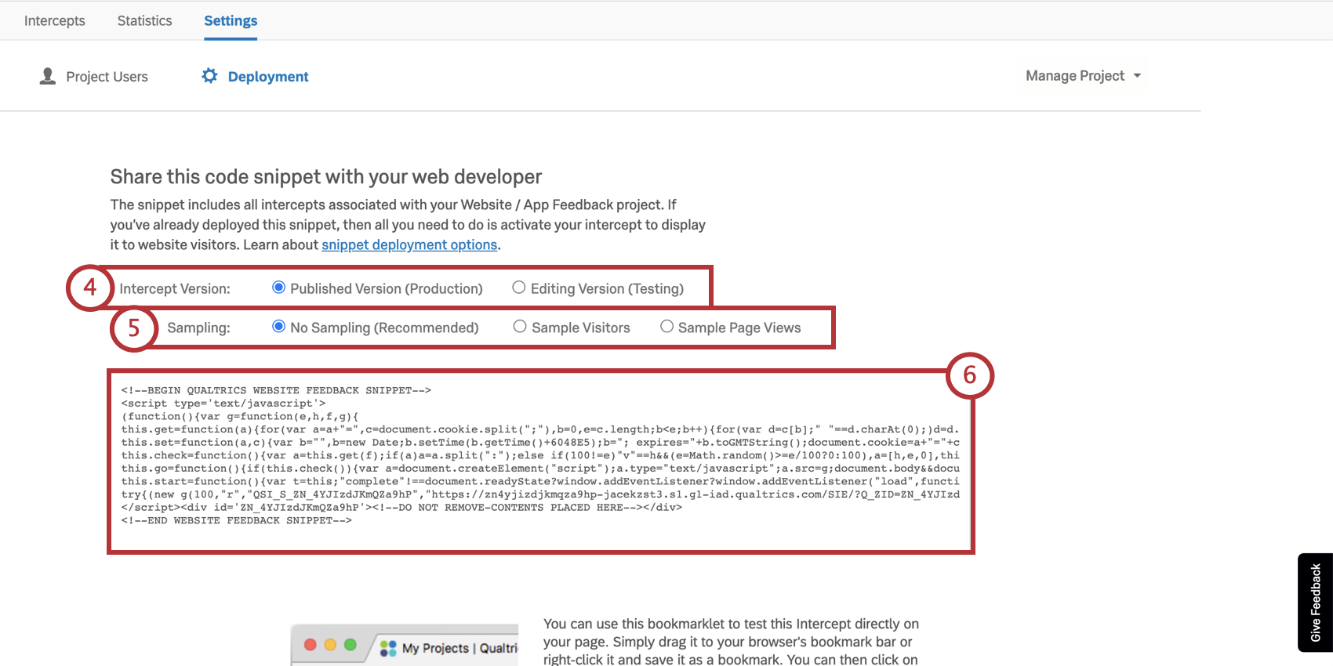The height and width of the screenshot is (666, 1333).
Task: Click the person icon beside Project Users
Action: [48, 76]
